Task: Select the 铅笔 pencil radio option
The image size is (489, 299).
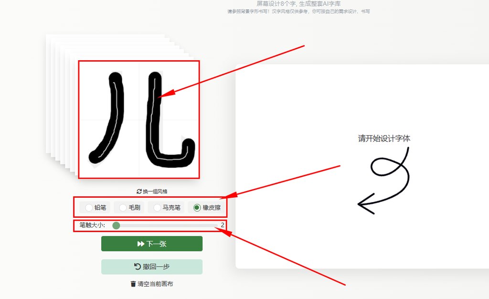Action: [95, 207]
